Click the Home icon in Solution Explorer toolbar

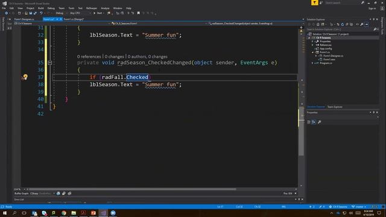click(x=318, y=24)
